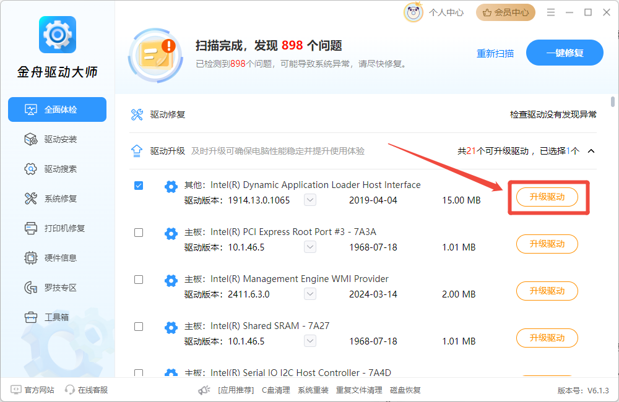
Task: Open 系统重装 recommended app
Action: pyautogui.click(x=313, y=390)
